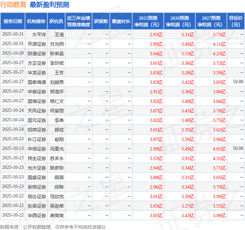Click the 研究员 column header

coord(56,21)
